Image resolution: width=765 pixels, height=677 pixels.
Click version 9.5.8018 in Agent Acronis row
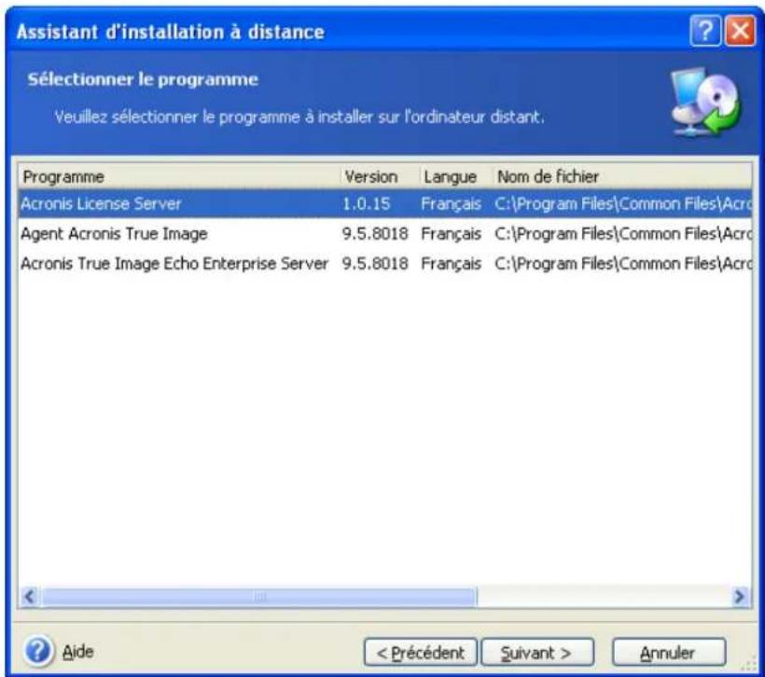click(x=375, y=234)
